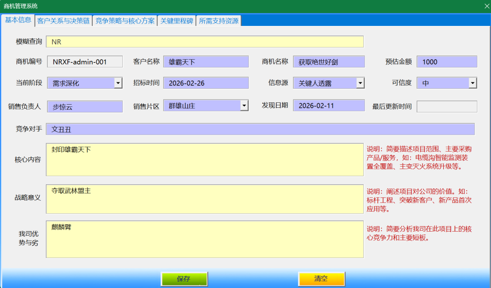Click the 商机名称 field 获取绝世好剑
Image resolution: width=491 pixels, height=288 pixels.
[x=329, y=62]
